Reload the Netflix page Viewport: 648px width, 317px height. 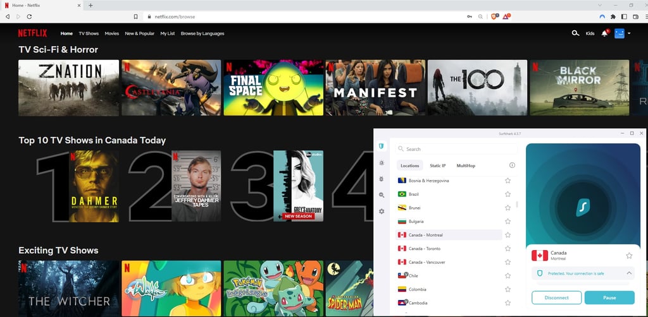pyautogui.click(x=29, y=16)
